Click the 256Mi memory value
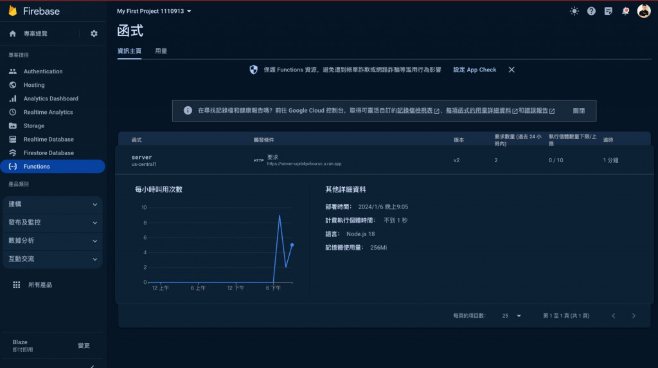This screenshot has width=658, height=368. [x=378, y=248]
